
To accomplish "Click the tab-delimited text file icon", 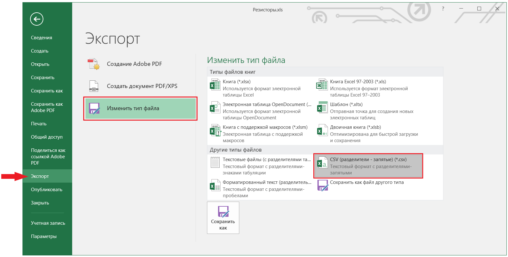I will [x=215, y=163].
